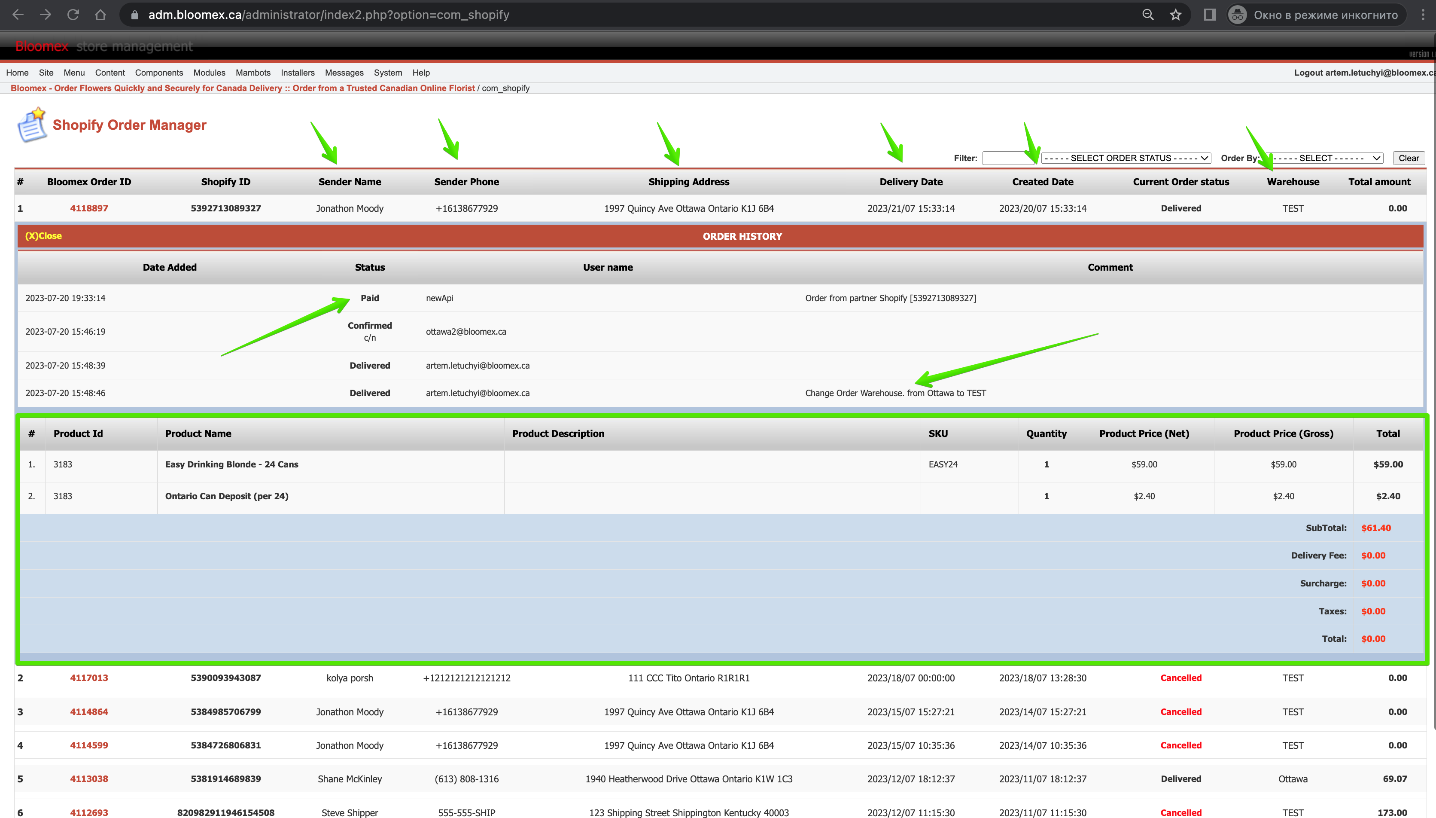Click the Clear filter button

(1409, 158)
